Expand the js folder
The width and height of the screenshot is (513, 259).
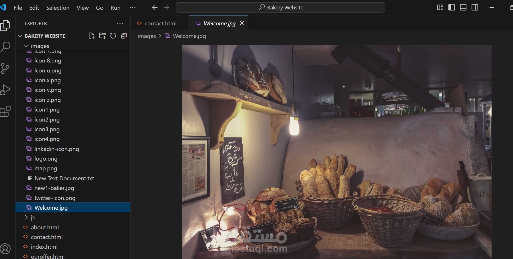coord(26,217)
